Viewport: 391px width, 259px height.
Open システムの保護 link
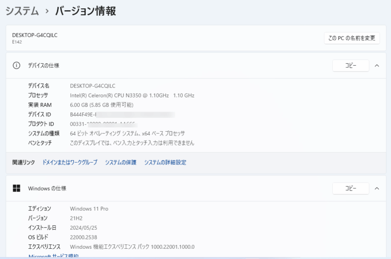[x=121, y=163]
